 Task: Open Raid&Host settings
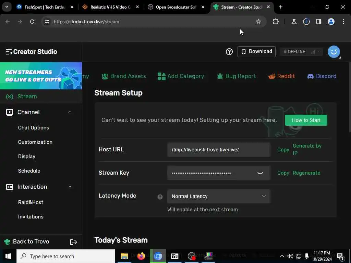[31, 202]
